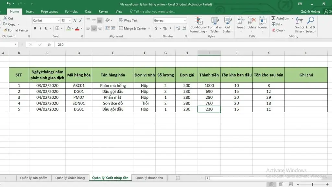Viewport: 332px width, 187px height.
Task: Apply the red Font Color A
Action: (77, 28)
